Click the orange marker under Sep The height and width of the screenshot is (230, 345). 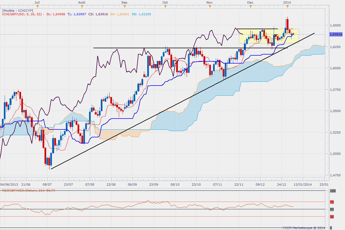point(124,7)
